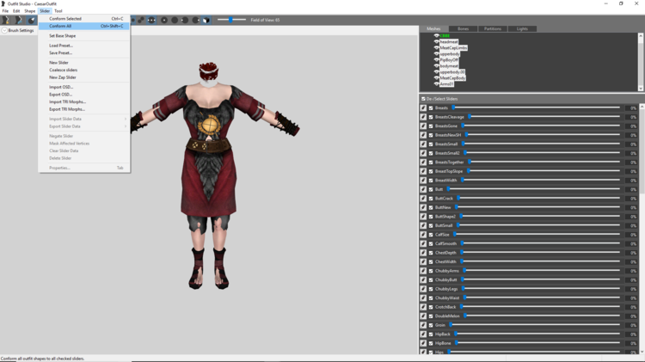Open the Import Slider Data submenu
645x362 pixels.
pyautogui.click(x=84, y=119)
